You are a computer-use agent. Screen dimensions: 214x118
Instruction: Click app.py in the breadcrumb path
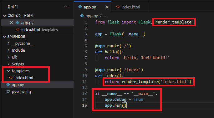pos(92,16)
